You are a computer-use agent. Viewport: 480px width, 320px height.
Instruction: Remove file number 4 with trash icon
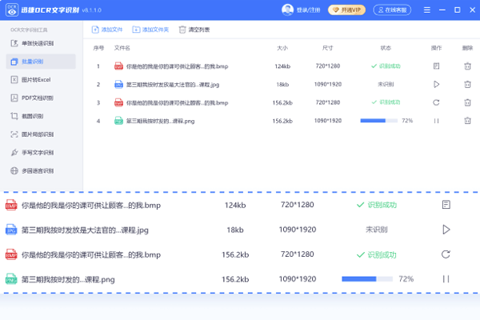[467, 121]
